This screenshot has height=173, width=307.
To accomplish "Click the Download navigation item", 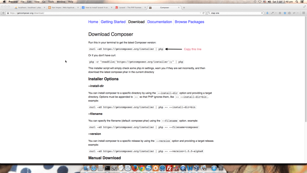I will pos(136,22).
